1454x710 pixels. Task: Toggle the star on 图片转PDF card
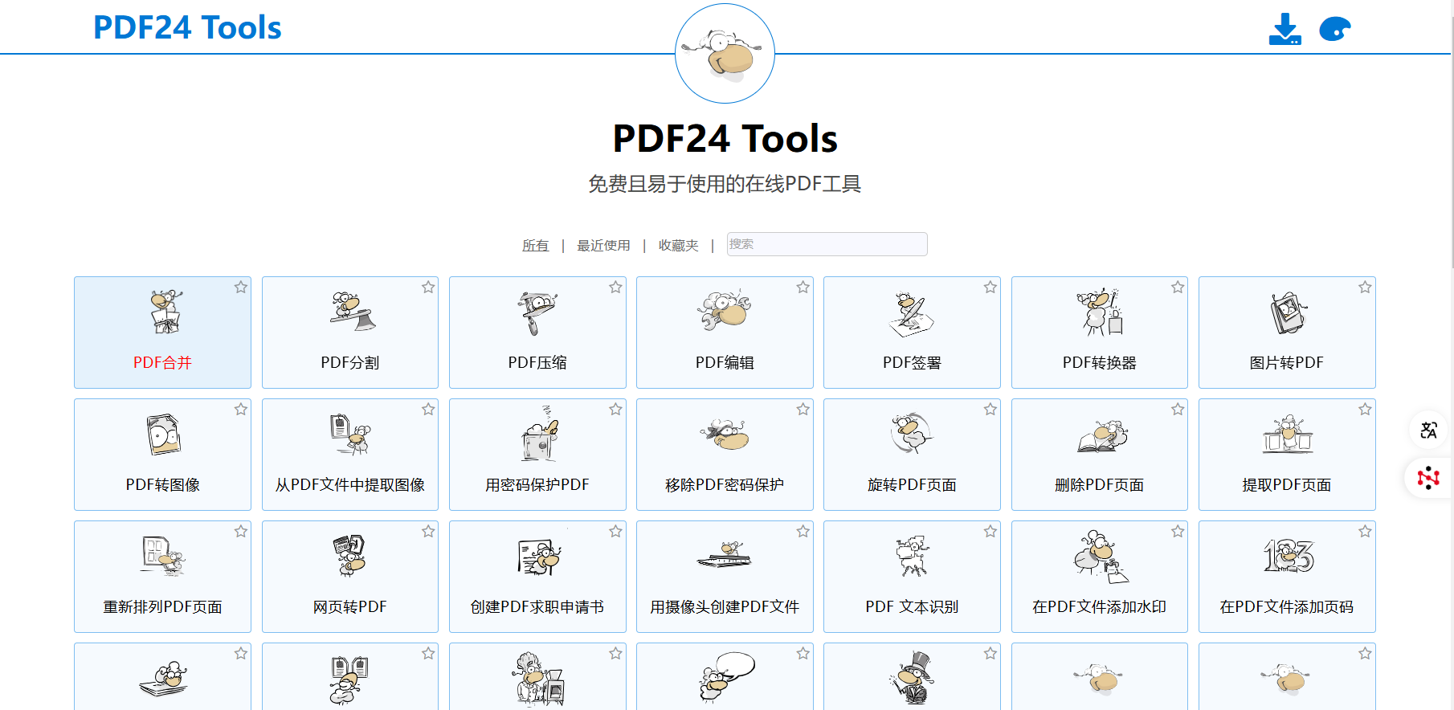point(1365,288)
